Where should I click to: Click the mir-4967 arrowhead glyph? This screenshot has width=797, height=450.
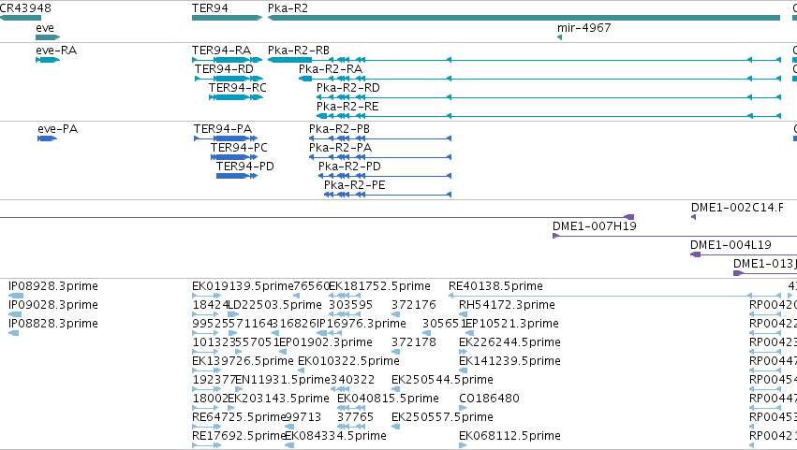pyautogui.click(x=559, y=37)
